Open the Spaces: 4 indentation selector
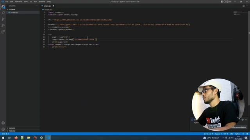Viewport: 250px width, 140px height. pyautogui.click(x=218, y=134)
